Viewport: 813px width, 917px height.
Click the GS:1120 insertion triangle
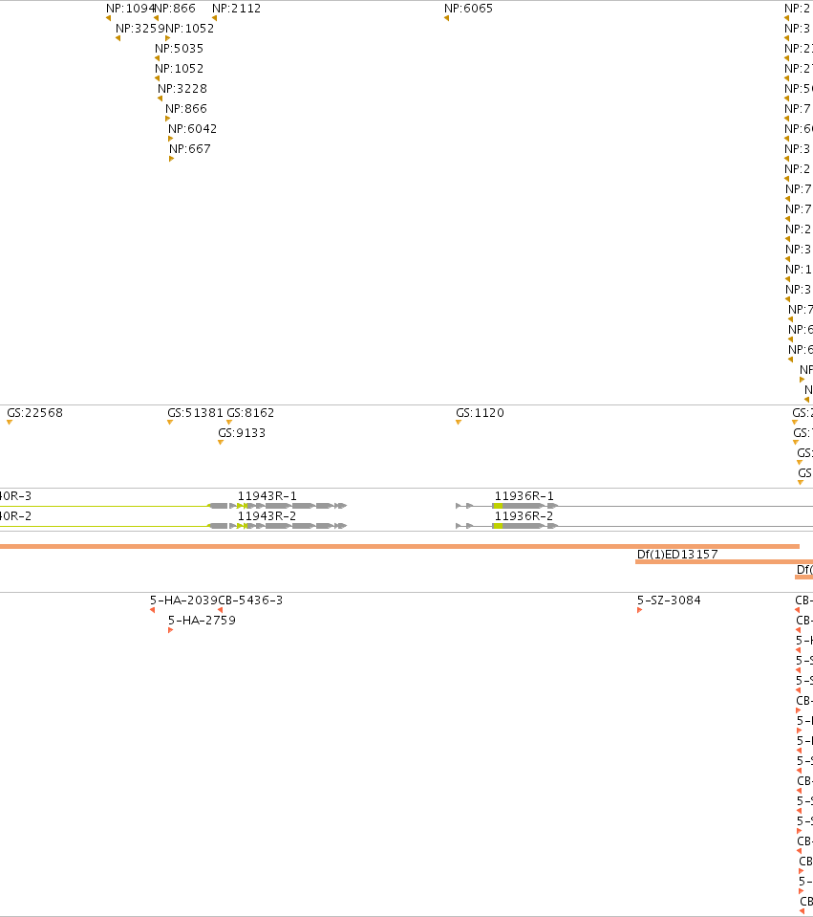(x=459, y=423)
